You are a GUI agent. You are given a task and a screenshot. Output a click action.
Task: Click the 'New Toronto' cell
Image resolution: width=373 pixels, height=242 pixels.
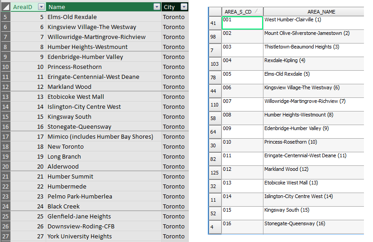(104, 147)
